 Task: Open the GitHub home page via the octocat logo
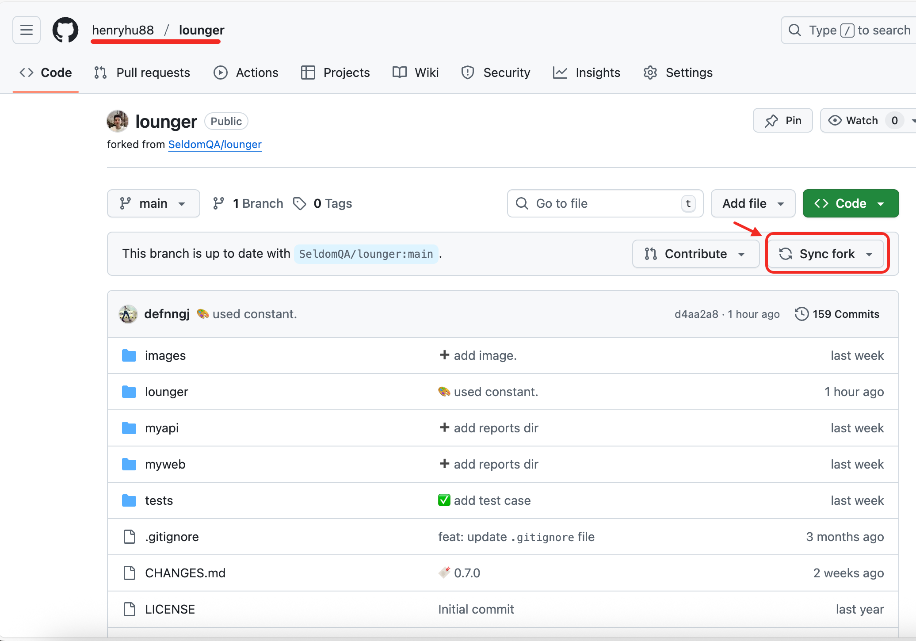(x=65, y=30)
